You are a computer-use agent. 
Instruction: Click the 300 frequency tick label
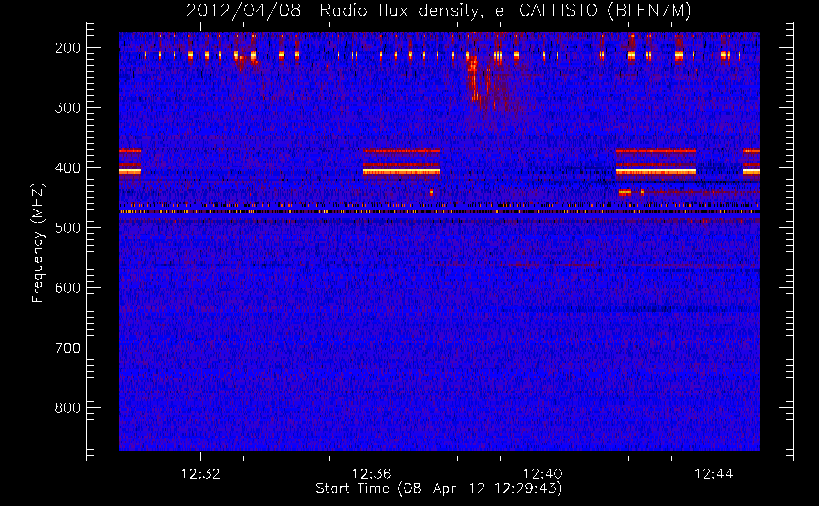click(68, 108)
